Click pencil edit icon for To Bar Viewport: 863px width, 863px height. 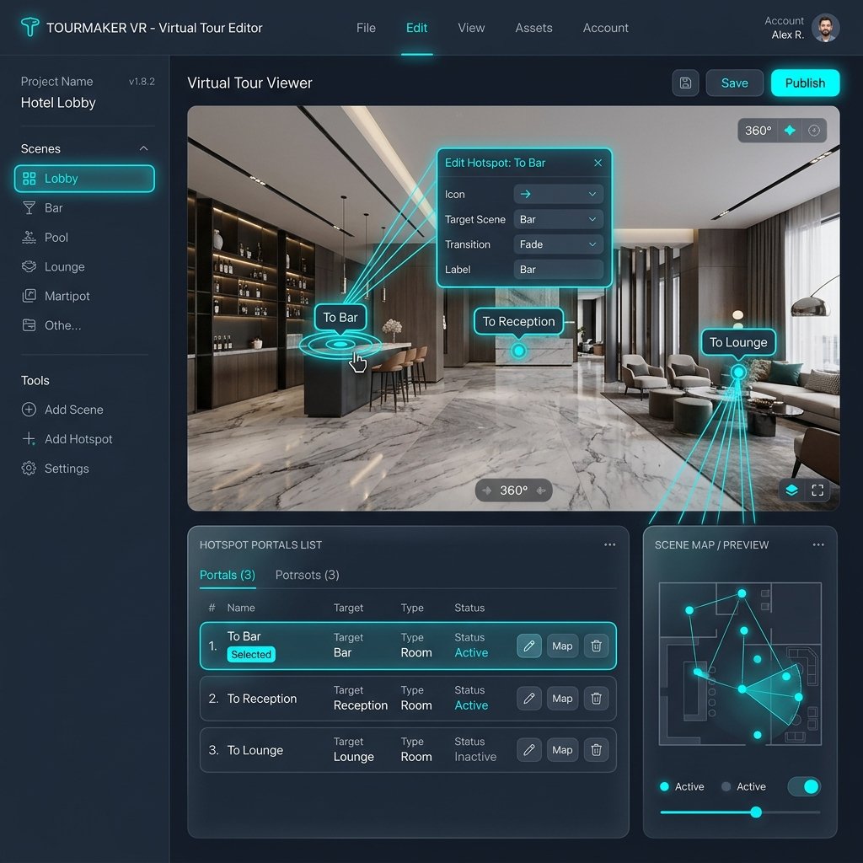click(x=529, y=646)
